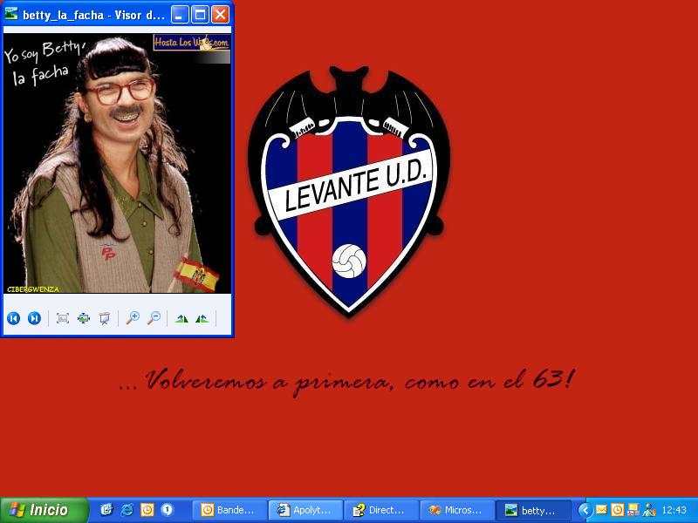Start the slide show
The height and width of the screenshot is (523, 698).
pos(105,318)
